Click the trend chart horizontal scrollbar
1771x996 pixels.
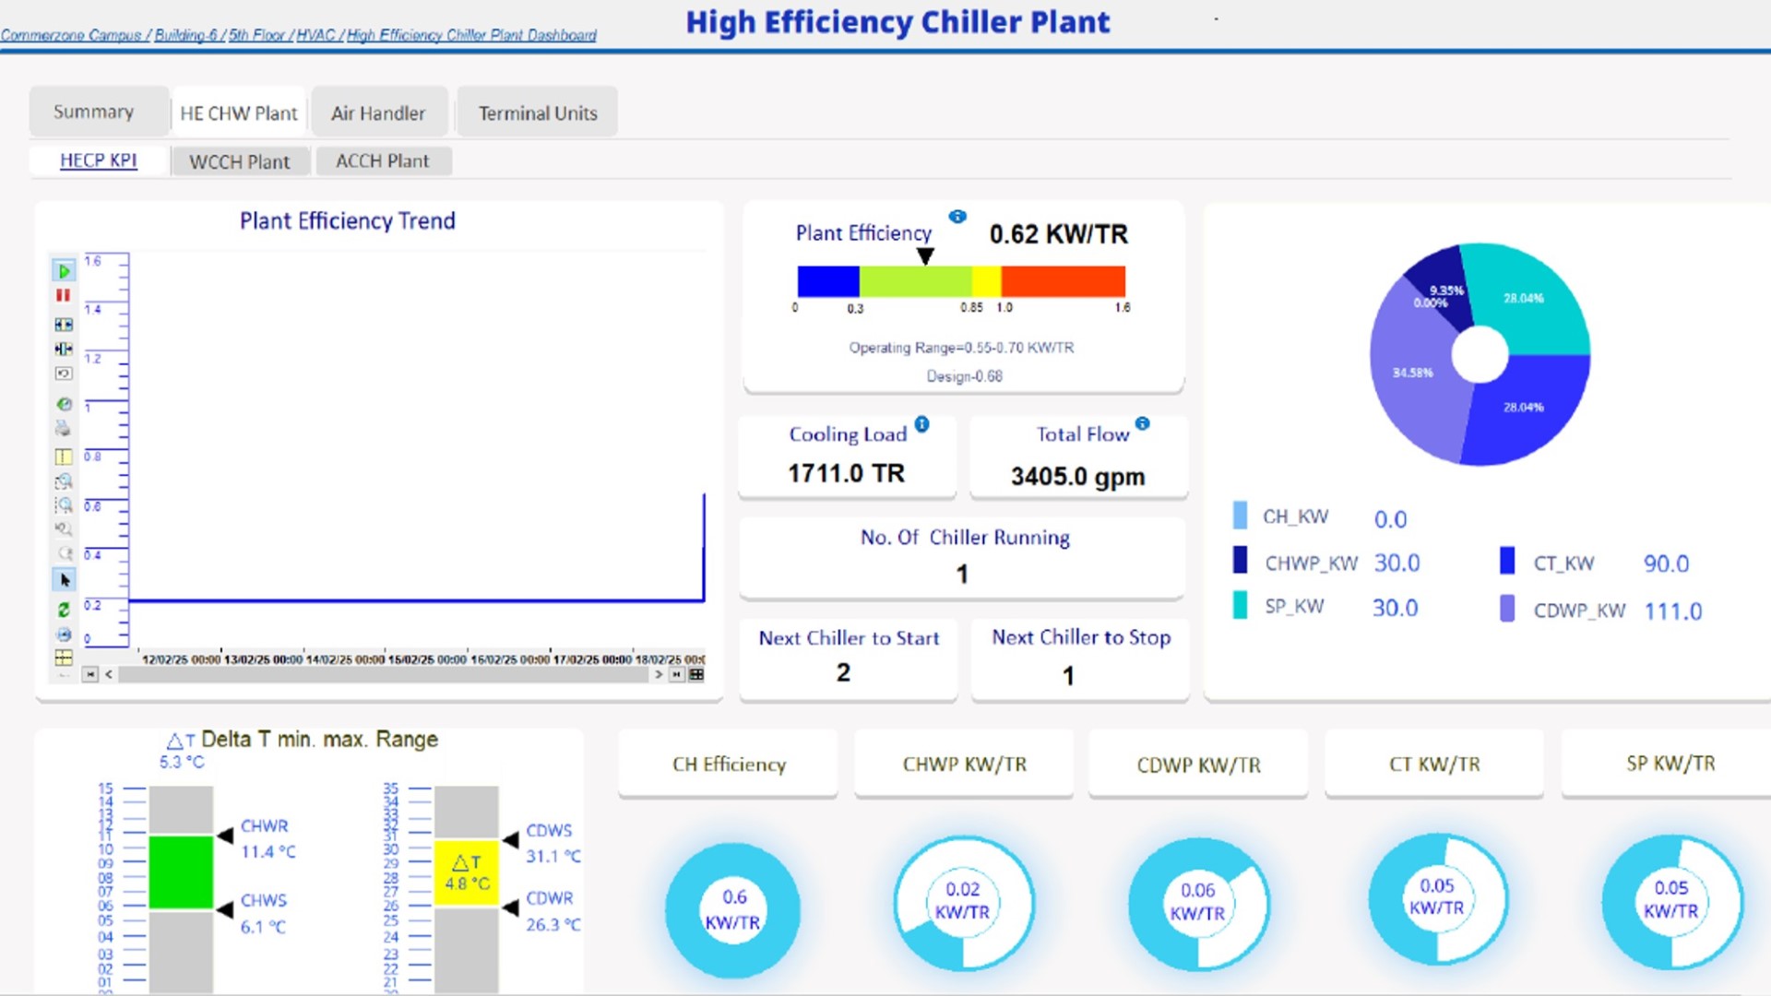(x=383, y=675)
